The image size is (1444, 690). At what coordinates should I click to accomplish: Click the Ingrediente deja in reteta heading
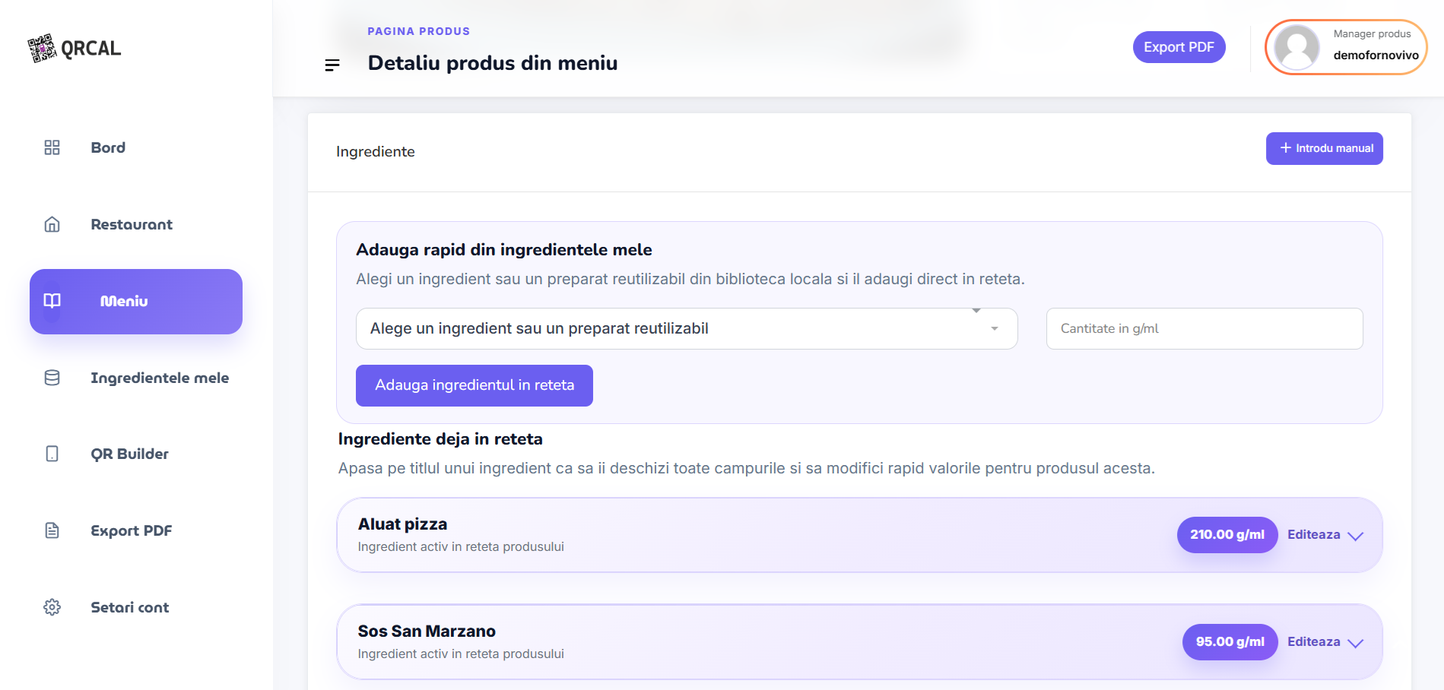[x=440, y=439]
